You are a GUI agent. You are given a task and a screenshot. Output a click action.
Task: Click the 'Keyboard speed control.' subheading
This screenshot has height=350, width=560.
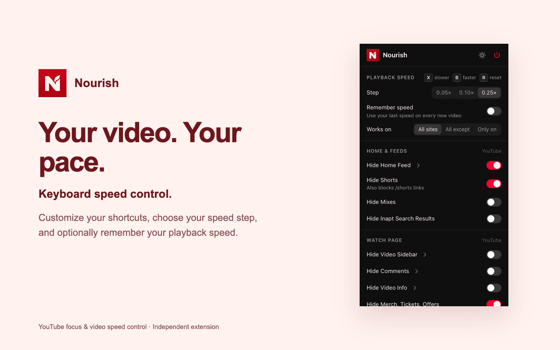point(105,194)
